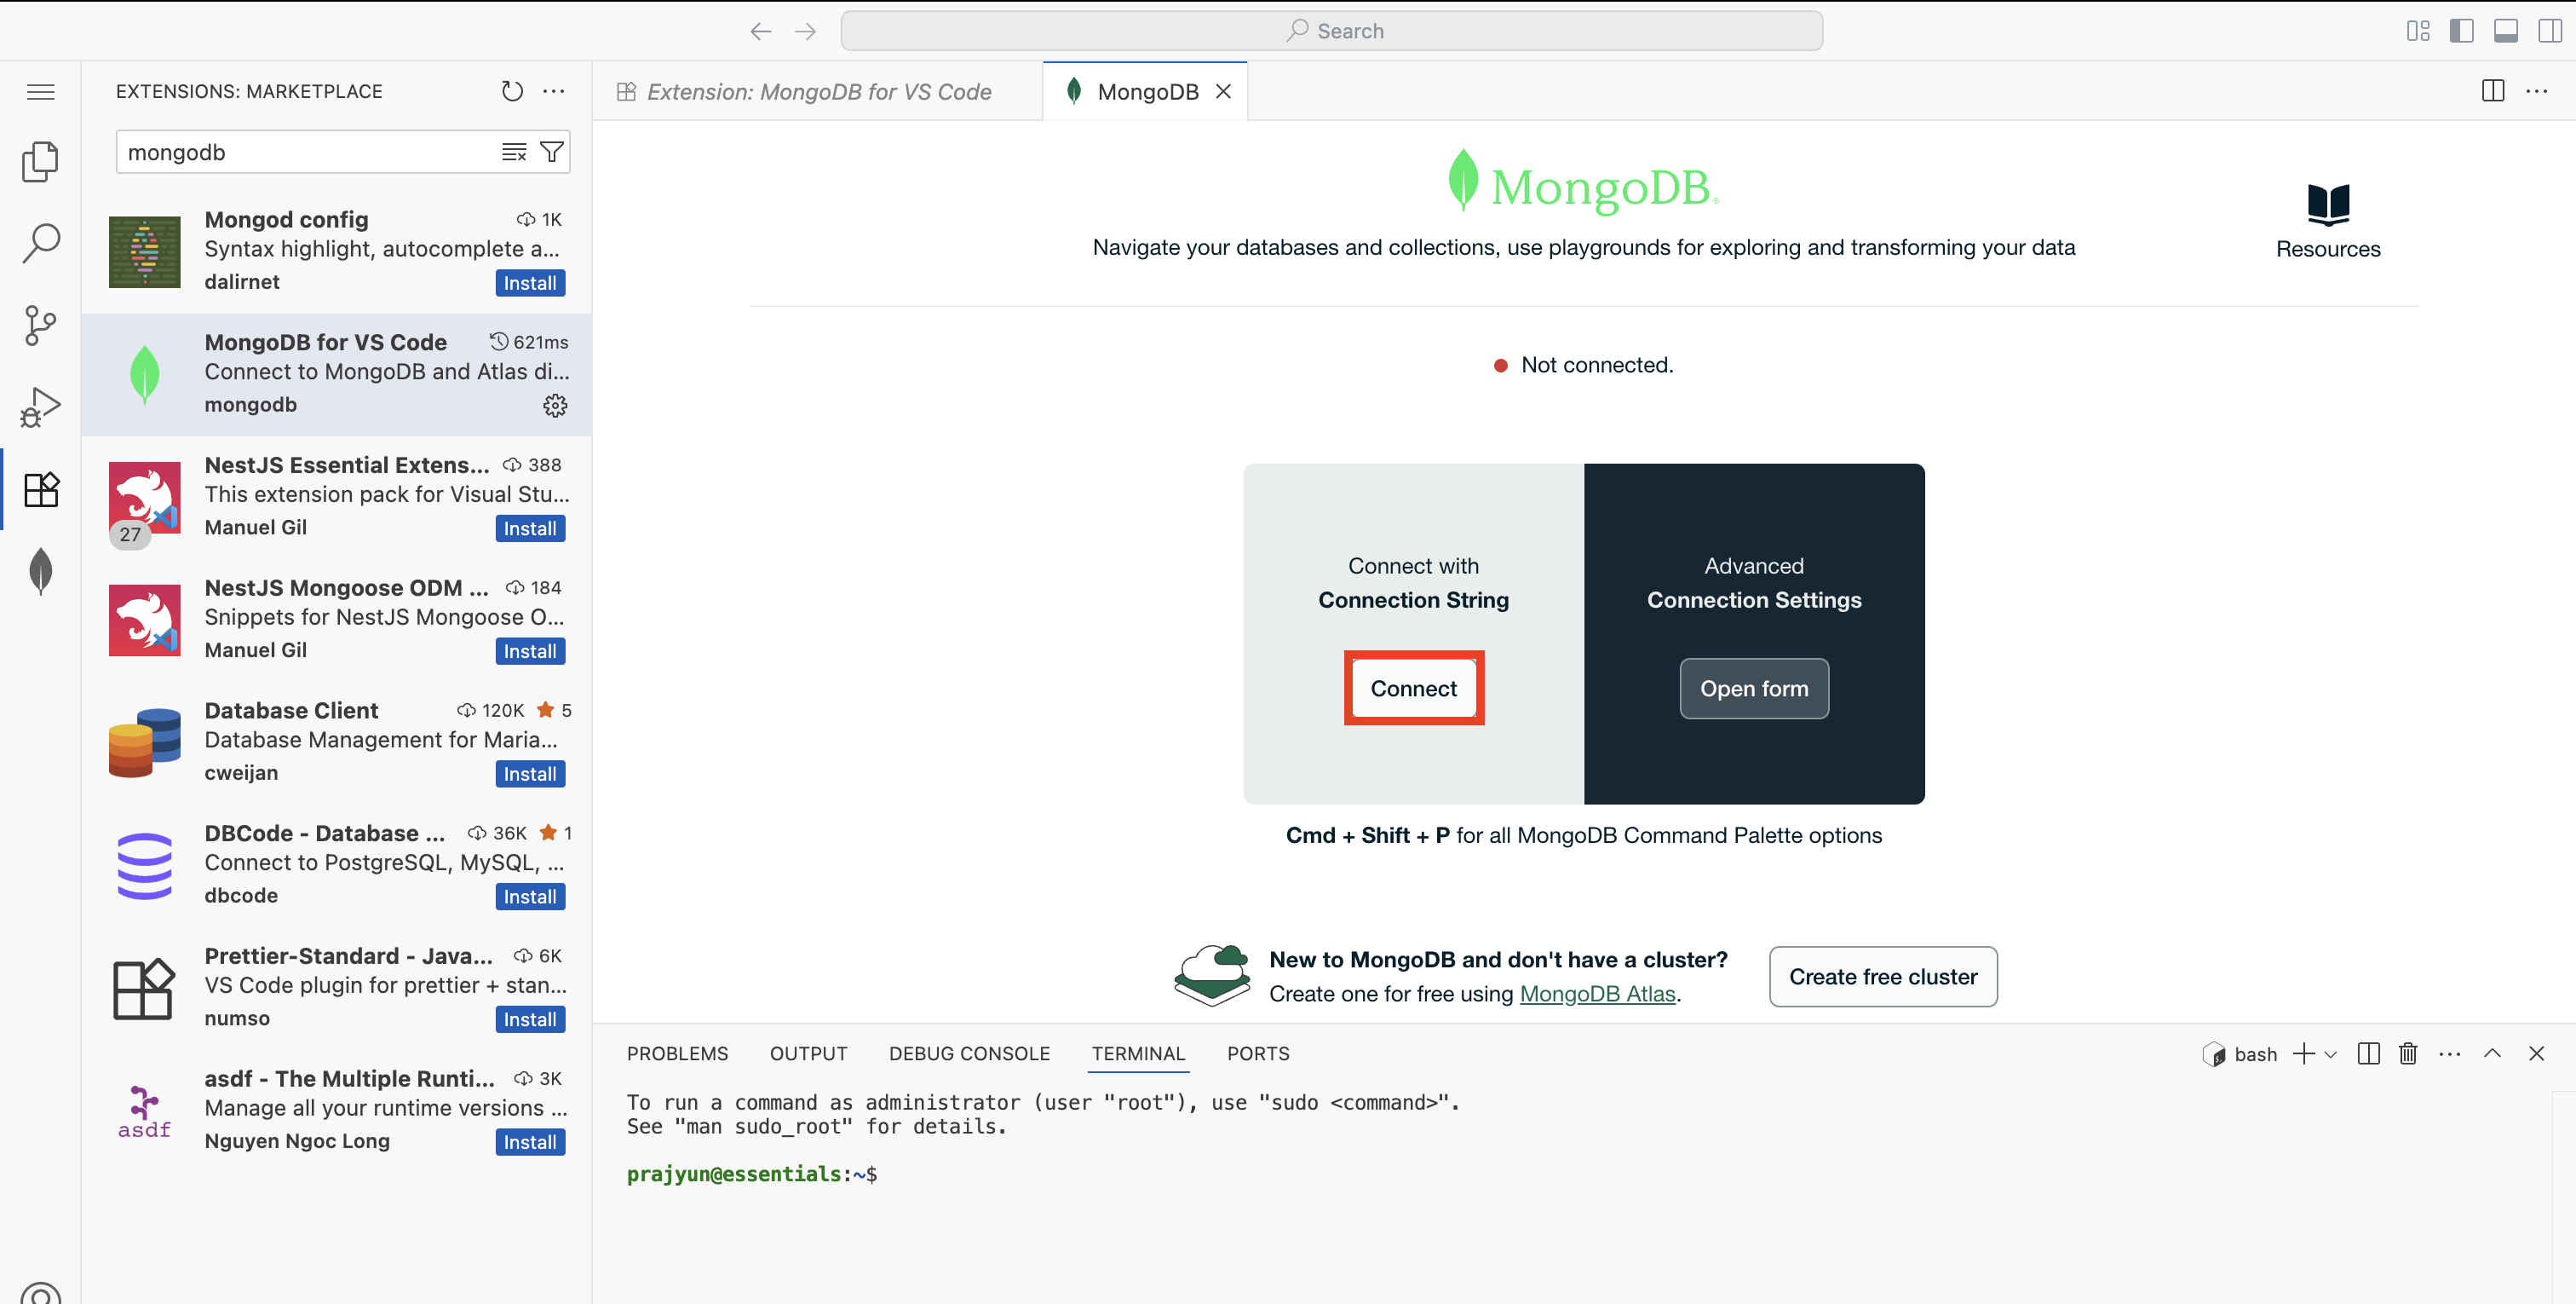Select the bash terminal label

point(2241,1053)
